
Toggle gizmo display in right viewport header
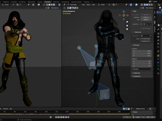pos(131,5)
